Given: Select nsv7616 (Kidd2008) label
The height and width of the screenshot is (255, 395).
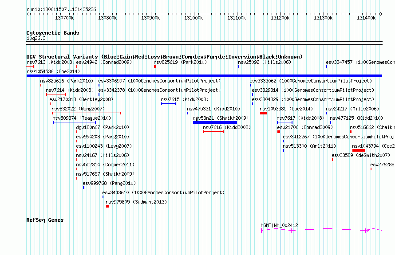Looking at the screenshot, I should tap(227, 127).
